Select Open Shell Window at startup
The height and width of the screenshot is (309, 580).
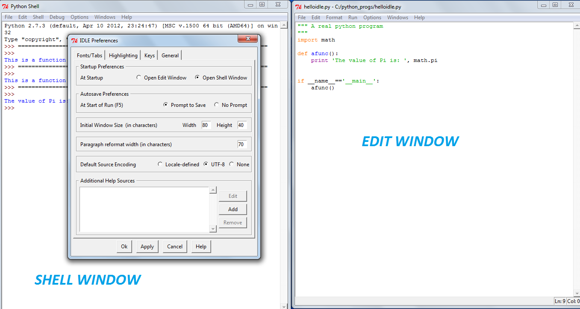pos(221,78)
